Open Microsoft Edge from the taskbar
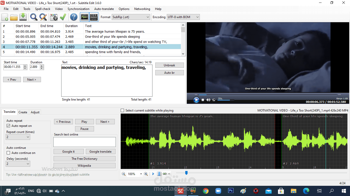 (x=306, y=191)
